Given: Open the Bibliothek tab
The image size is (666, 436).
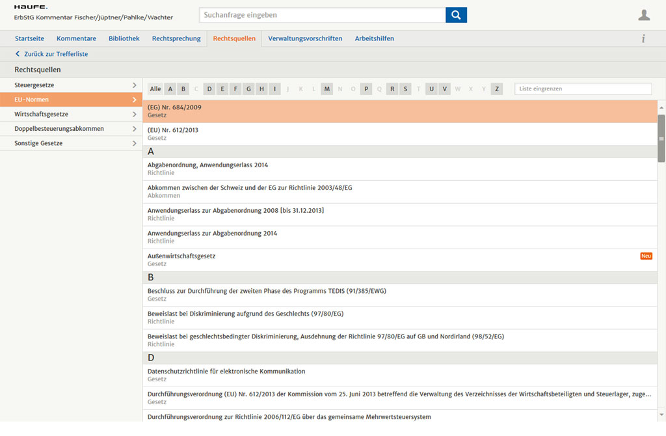Looking at the screenshot, I should click(x=124, y=38).
